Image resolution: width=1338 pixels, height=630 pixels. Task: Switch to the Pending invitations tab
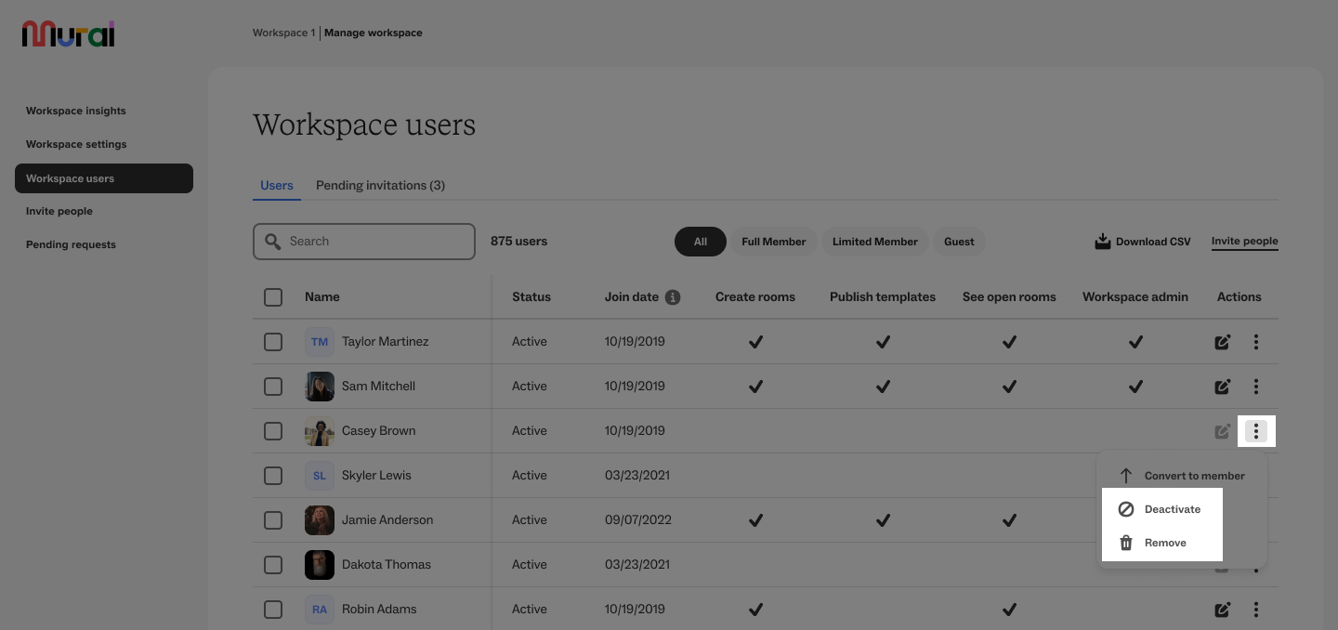380,185
